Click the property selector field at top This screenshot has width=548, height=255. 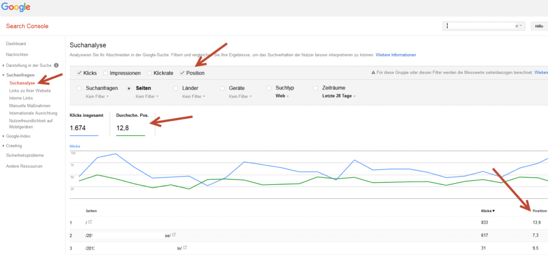point(483,26)
